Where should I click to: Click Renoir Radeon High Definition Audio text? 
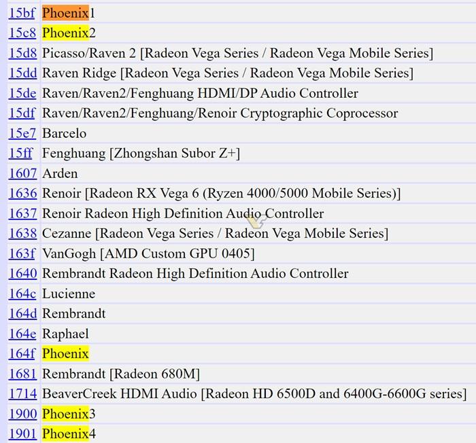pos(183,213)
